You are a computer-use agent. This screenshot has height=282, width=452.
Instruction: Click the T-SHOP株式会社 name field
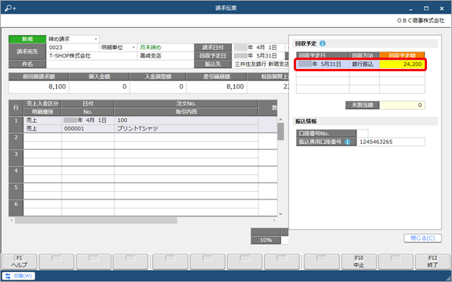[x=92, y=55]
